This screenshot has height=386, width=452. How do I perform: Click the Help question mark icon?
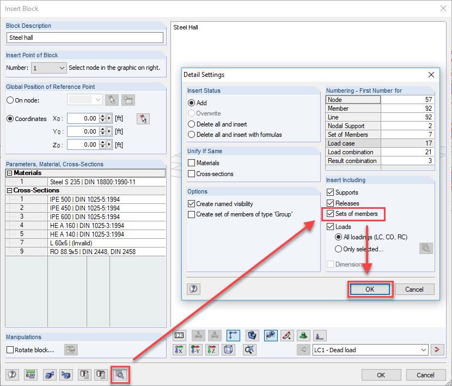193,289
